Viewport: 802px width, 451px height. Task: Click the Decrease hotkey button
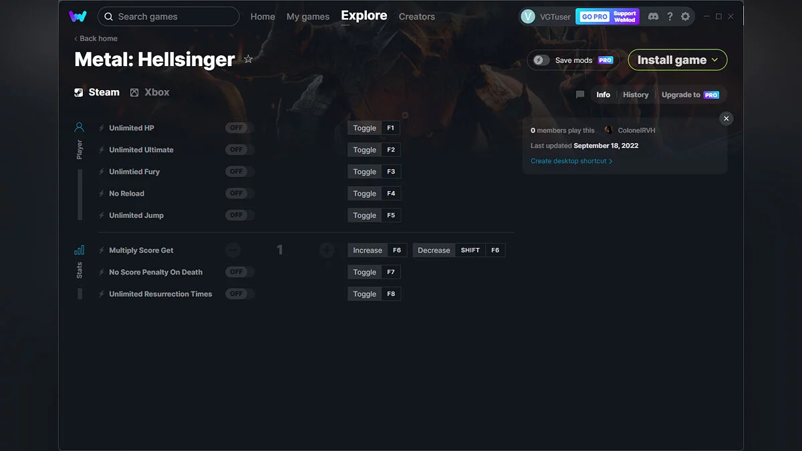[x=434, y=251]
